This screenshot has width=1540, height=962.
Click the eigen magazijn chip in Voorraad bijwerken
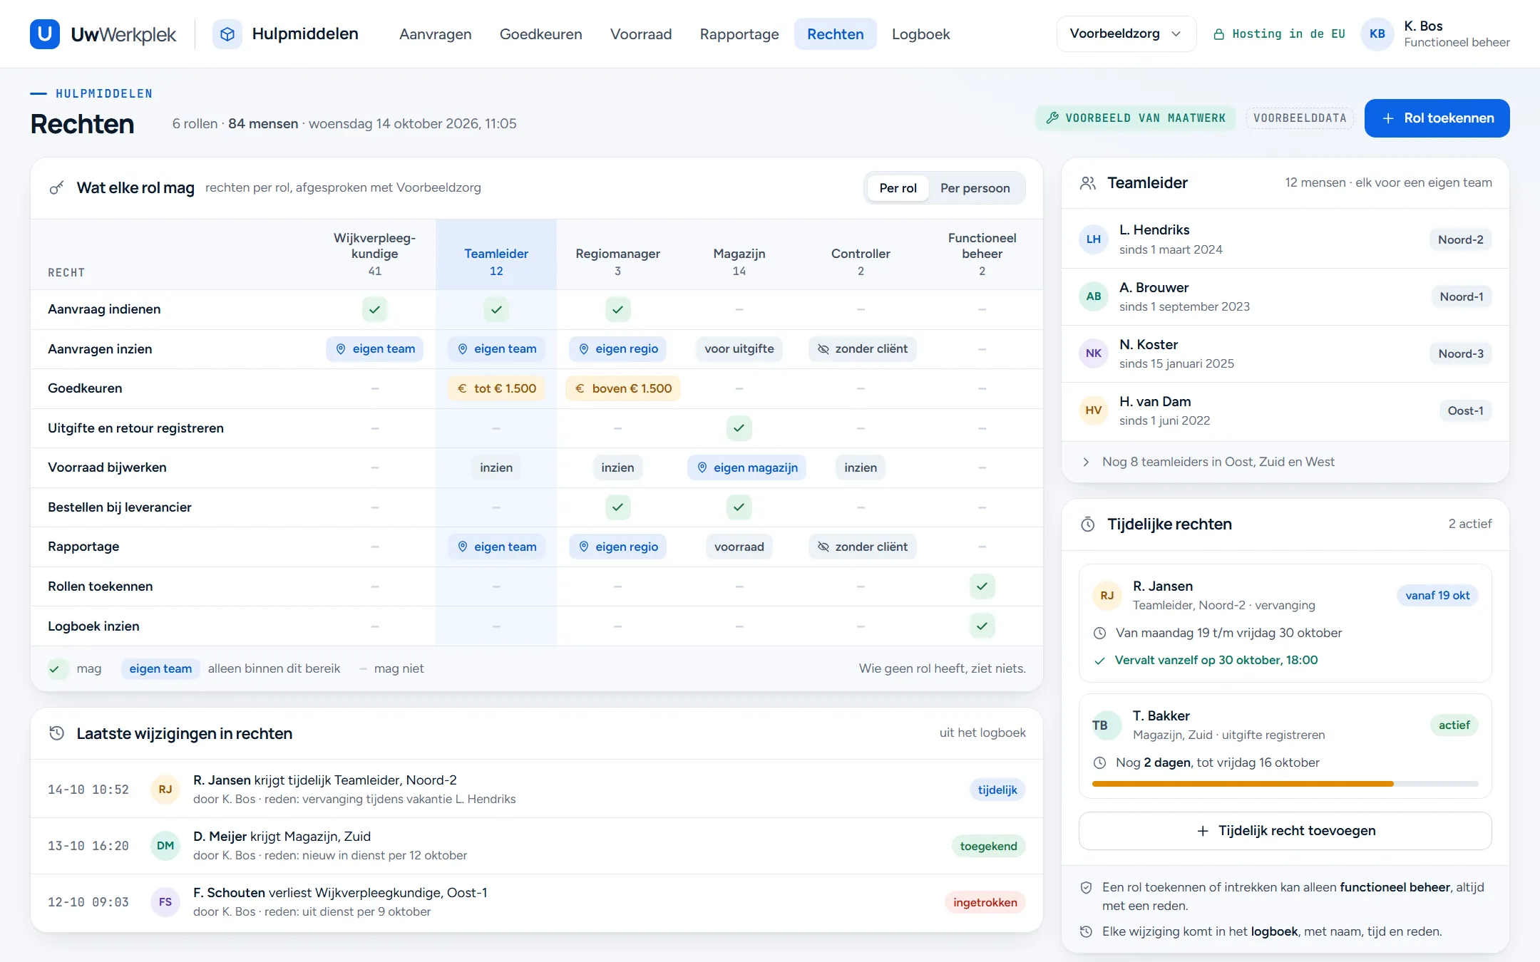(746, 467)
